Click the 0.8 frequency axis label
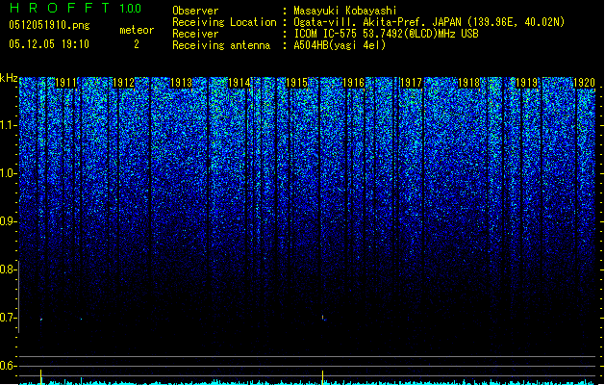 click(x=9, y=269)
